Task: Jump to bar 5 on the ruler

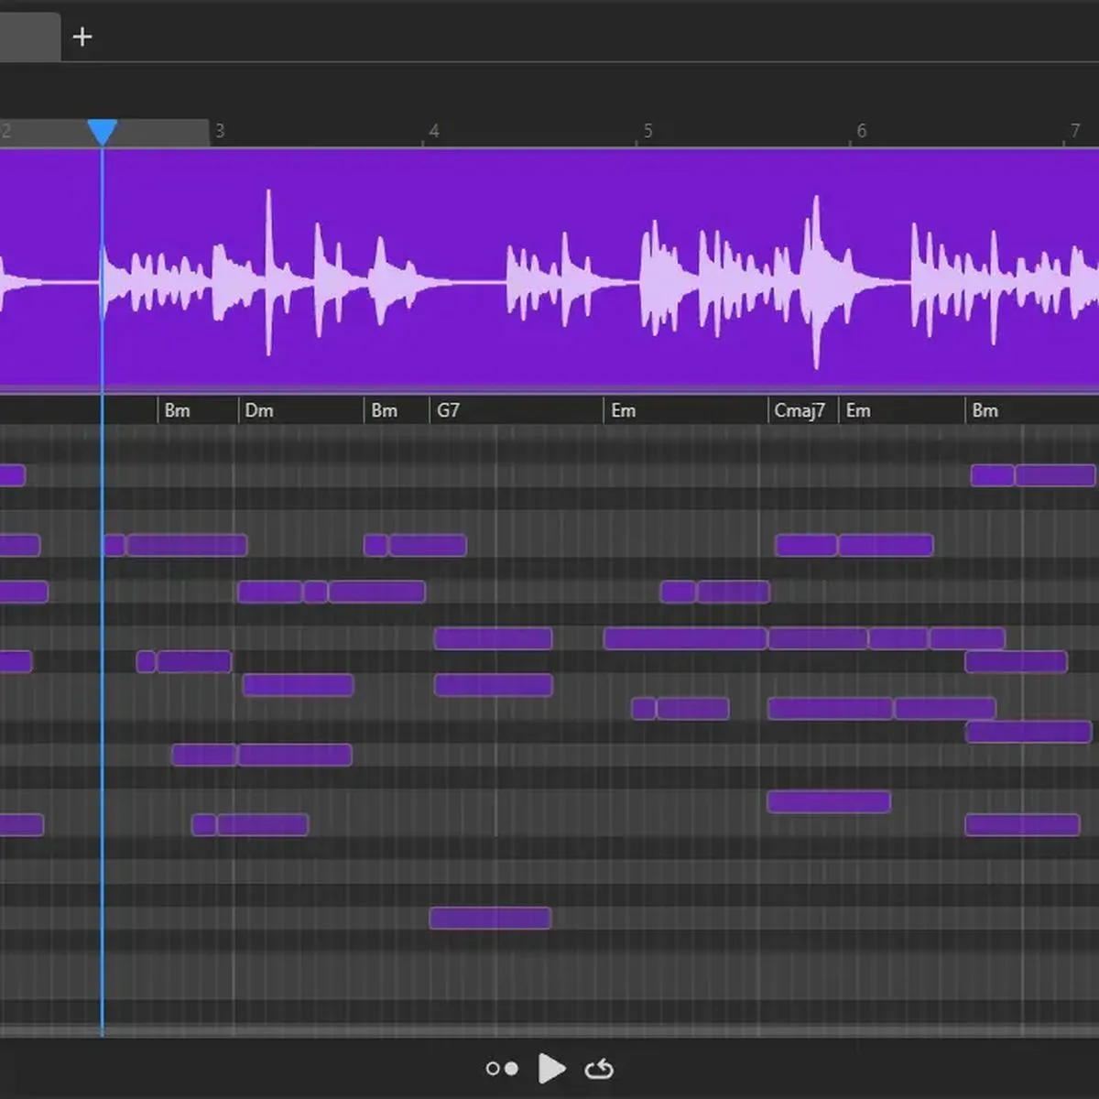Action: (x=647, y=131)
